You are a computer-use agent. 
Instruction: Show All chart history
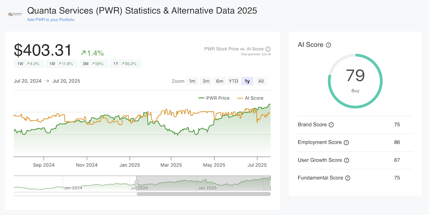click(261, 81)
